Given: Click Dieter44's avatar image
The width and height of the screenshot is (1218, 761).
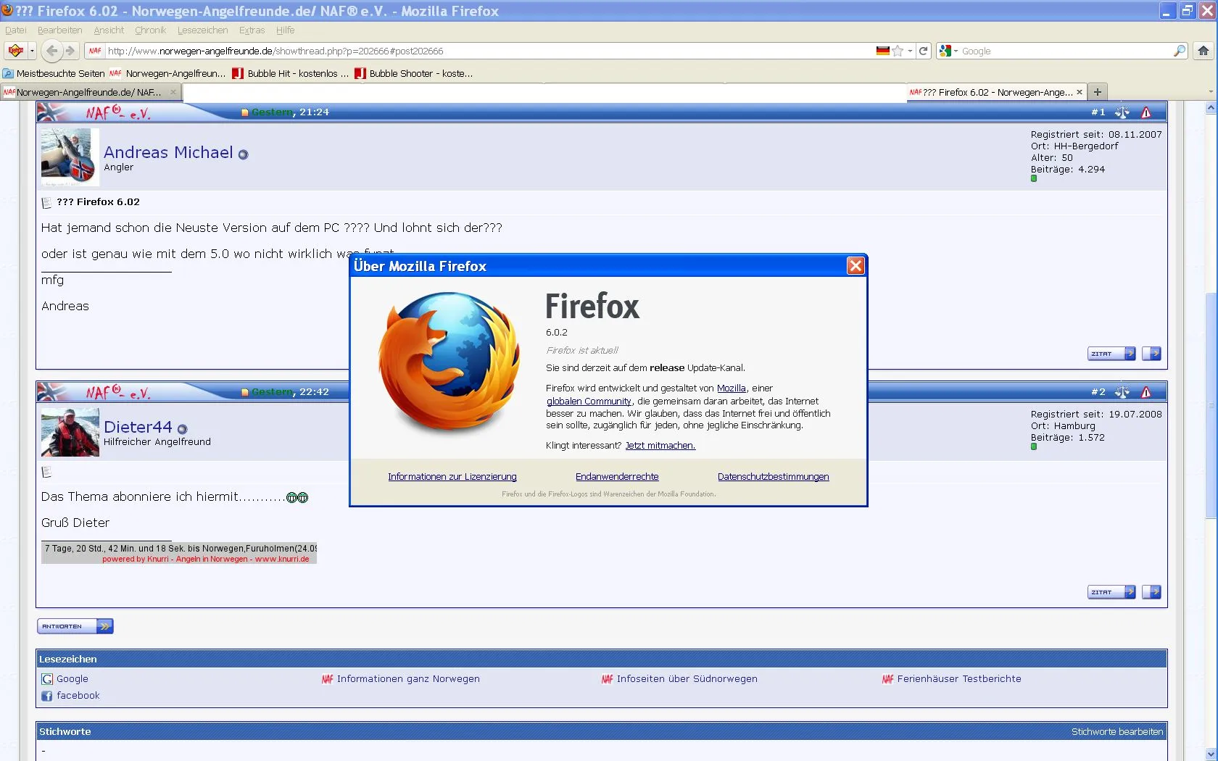Looking at the screenshot, I should [70, 432].
